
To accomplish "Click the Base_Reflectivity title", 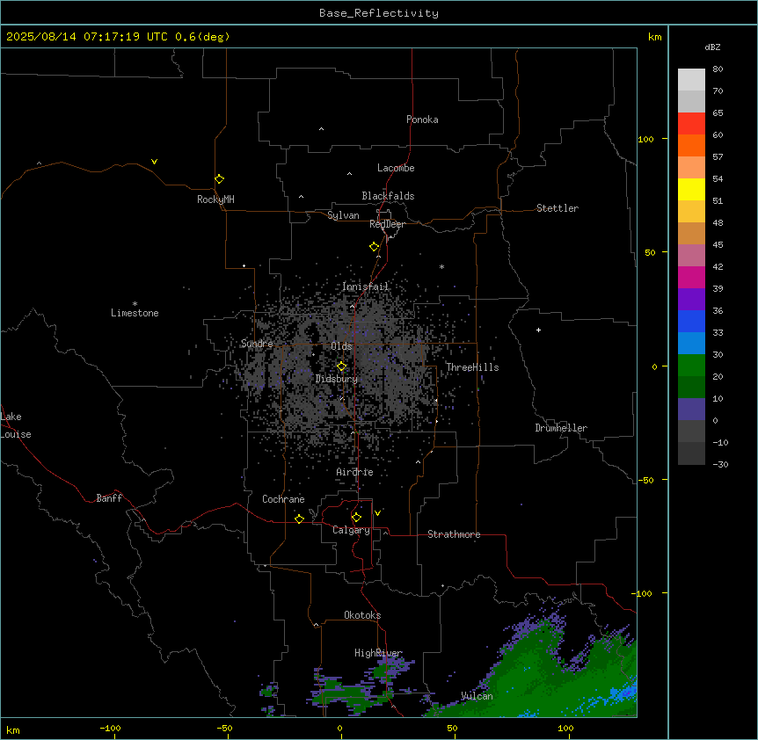I will click(x=379, y=13).
